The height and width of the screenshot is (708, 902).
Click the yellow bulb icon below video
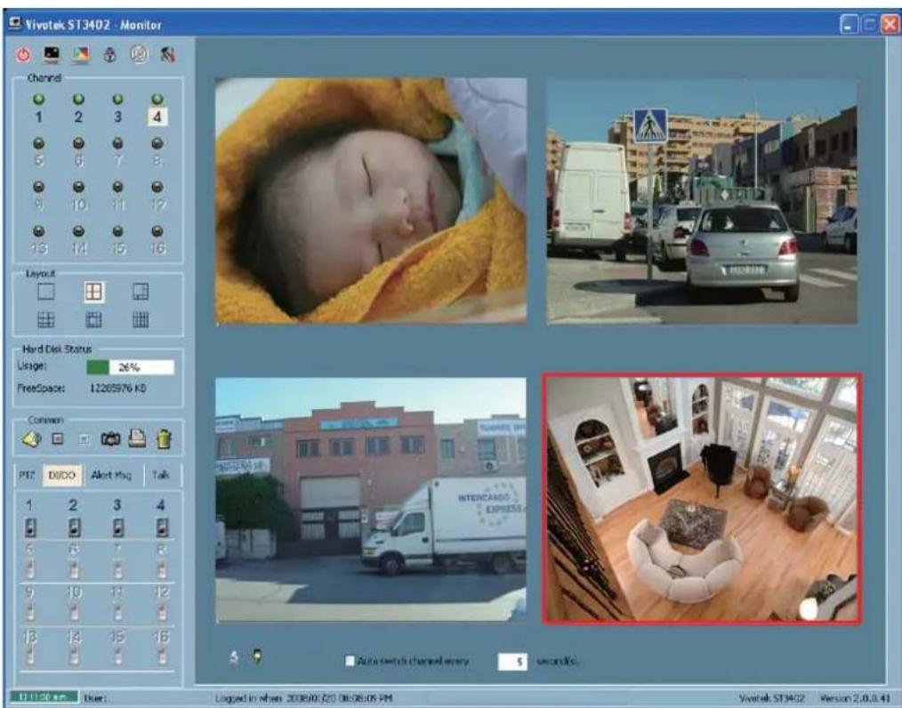click(257, 656)
